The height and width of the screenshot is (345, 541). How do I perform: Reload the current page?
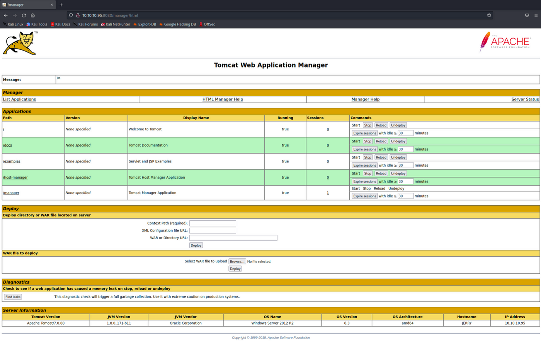[x=24, y=15]
